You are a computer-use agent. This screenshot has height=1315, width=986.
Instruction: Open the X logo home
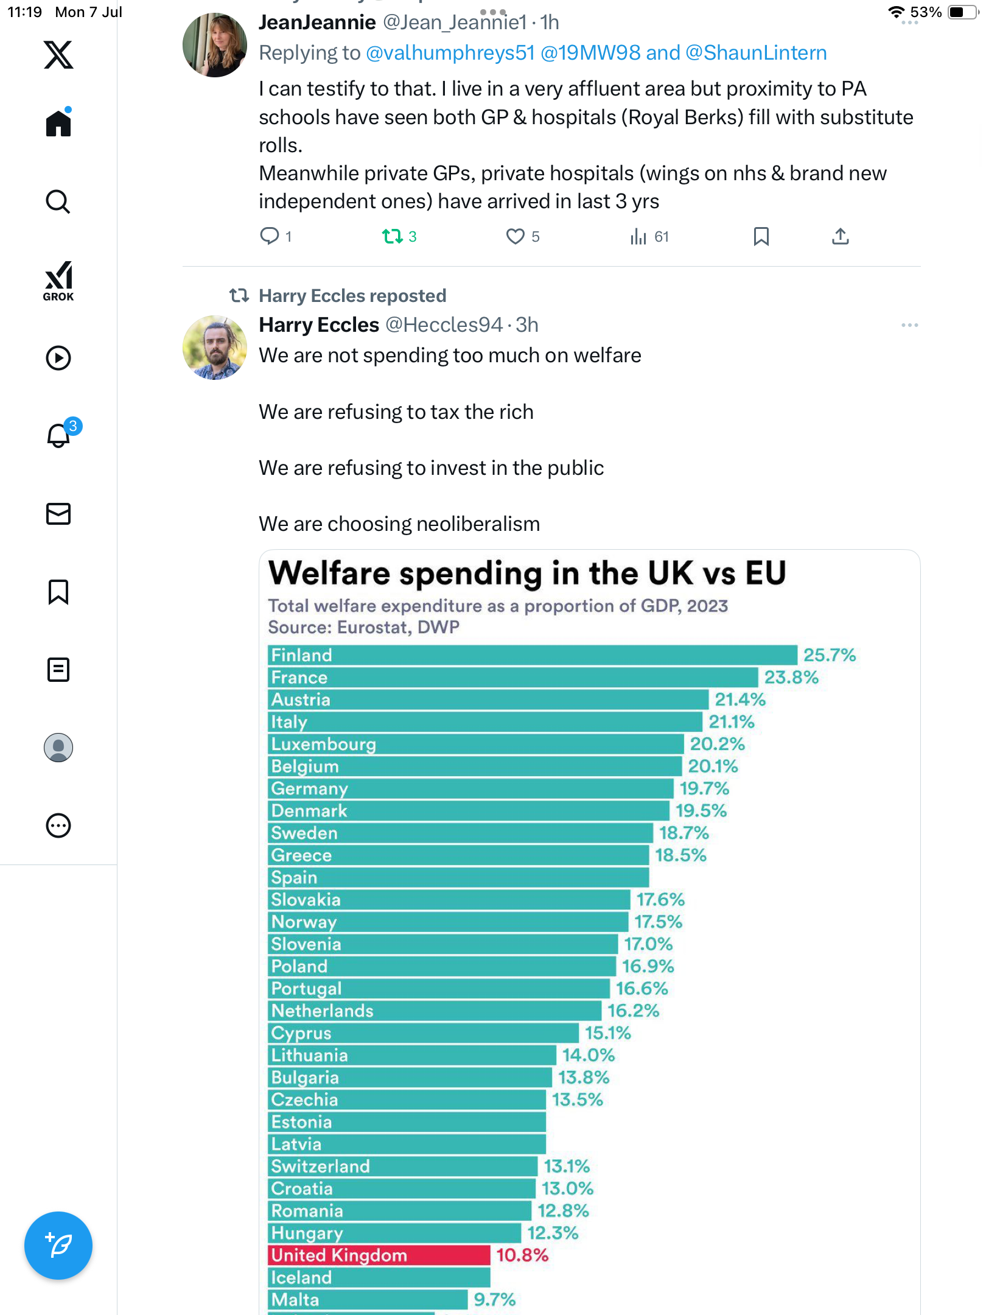pyautogui.click(x=58, y=55)
